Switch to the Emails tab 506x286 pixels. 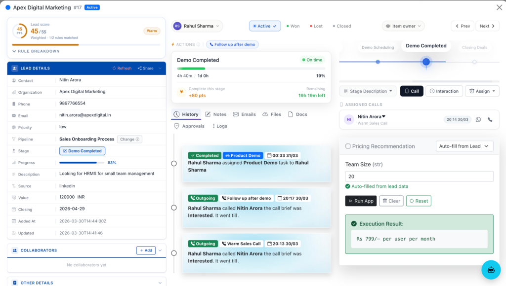coord(245,114)
